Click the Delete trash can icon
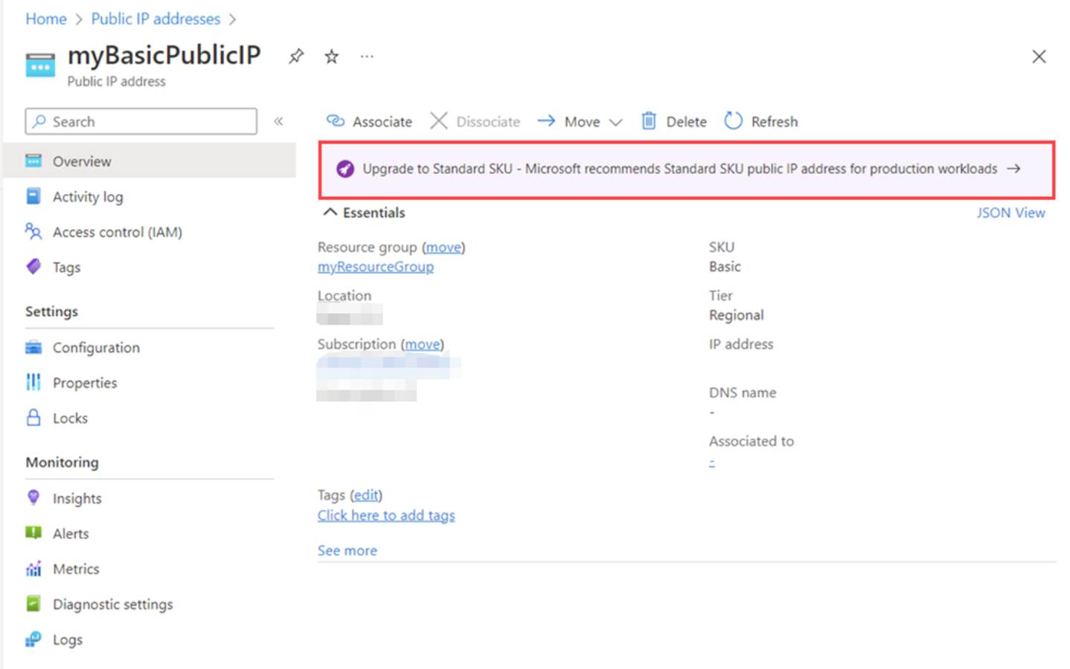The width and height of the screenshot is (1070, 669). tap(649, 121)
